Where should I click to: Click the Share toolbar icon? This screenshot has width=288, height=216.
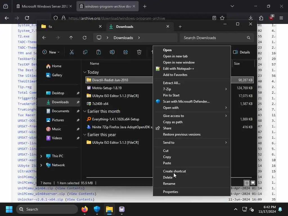coord(126,52)
